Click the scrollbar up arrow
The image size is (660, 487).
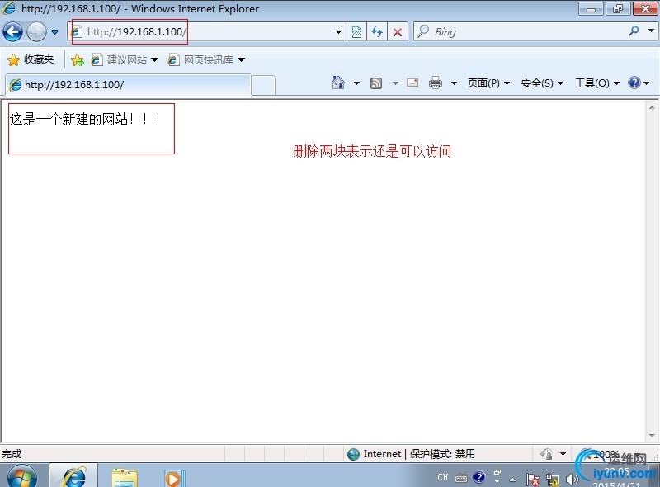652,107
